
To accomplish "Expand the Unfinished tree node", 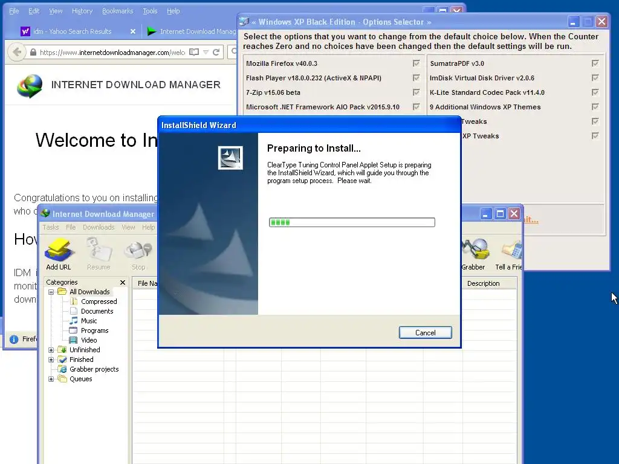I will point(51,350).
